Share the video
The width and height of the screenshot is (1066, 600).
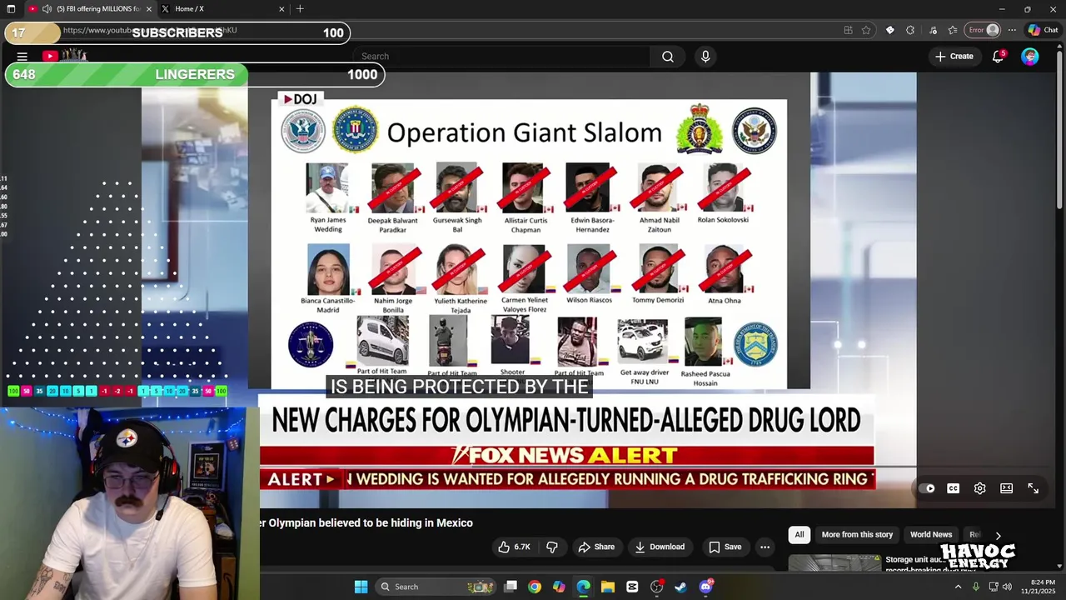point(596,547)
